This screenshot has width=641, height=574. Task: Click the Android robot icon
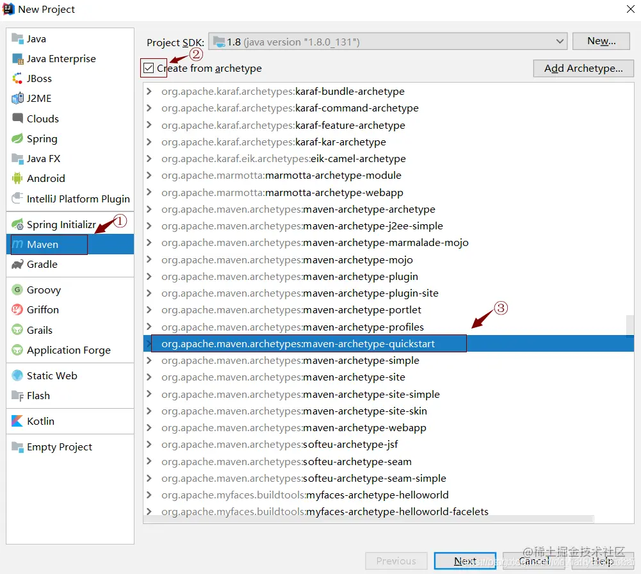pos(17,178)
